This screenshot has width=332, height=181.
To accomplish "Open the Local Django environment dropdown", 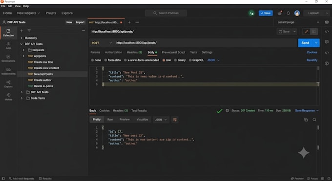I will coord(298,22).
